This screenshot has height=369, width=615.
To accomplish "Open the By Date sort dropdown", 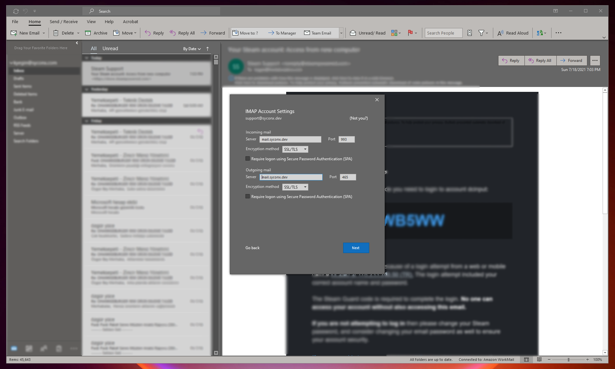I will click(x=192, y=49).
